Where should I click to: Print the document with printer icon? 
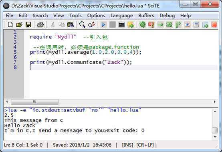coord(40,24)
